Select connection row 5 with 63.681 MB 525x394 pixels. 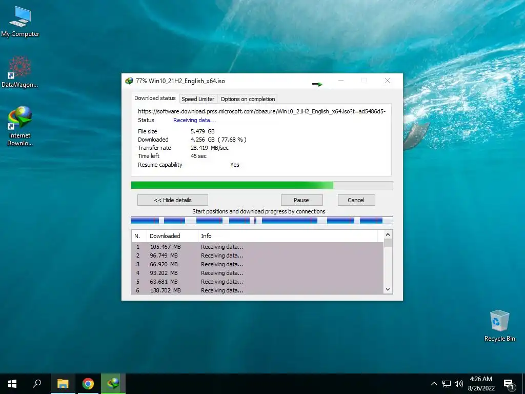[257, 282]
